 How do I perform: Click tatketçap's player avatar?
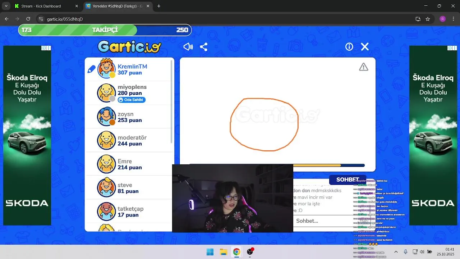(x=106, y=211)
